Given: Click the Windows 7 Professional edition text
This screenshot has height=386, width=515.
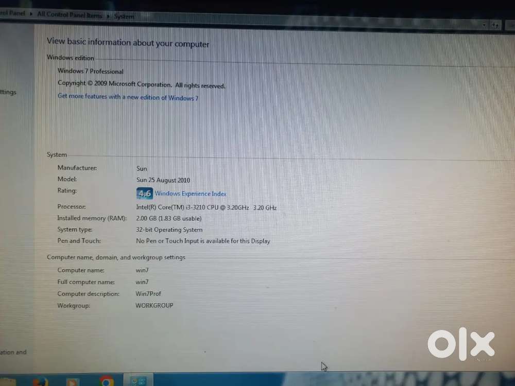Looking at the screenshot, I should coord(90,71).
